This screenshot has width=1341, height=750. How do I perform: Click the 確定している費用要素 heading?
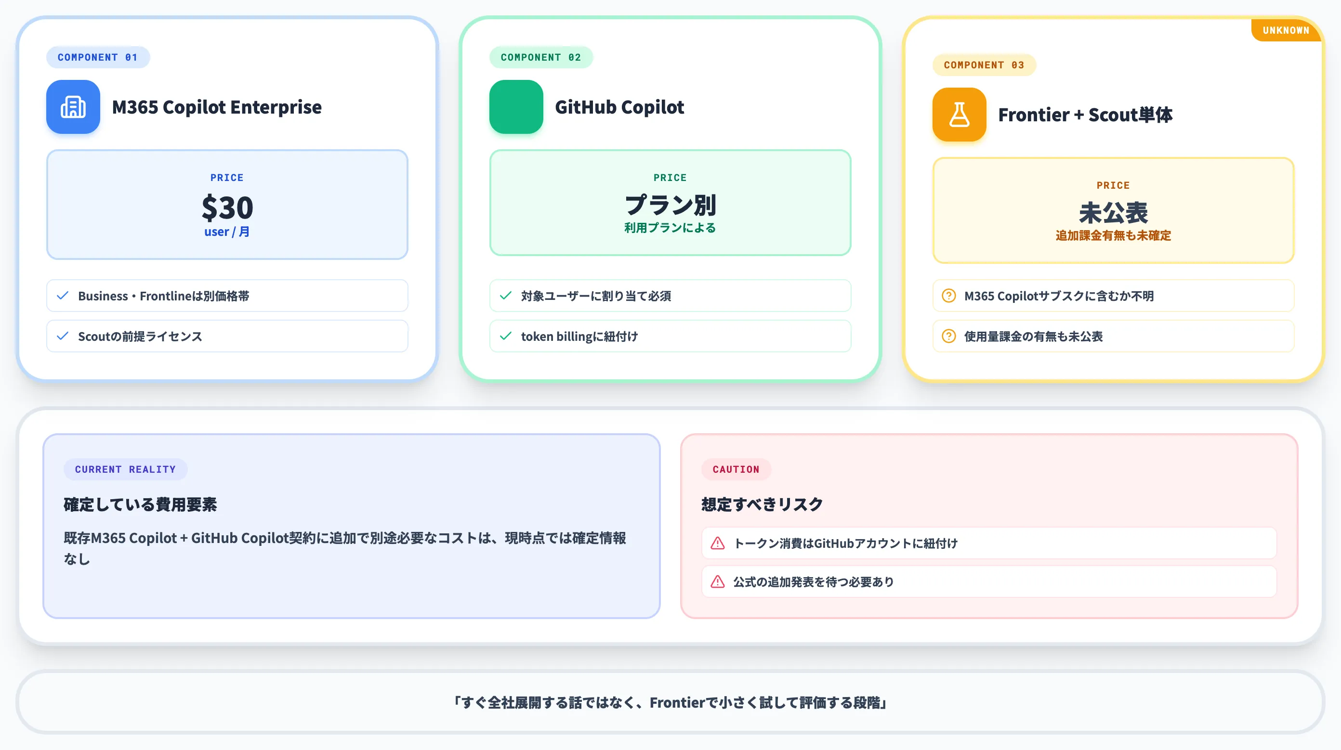click(x=140, y=504)
